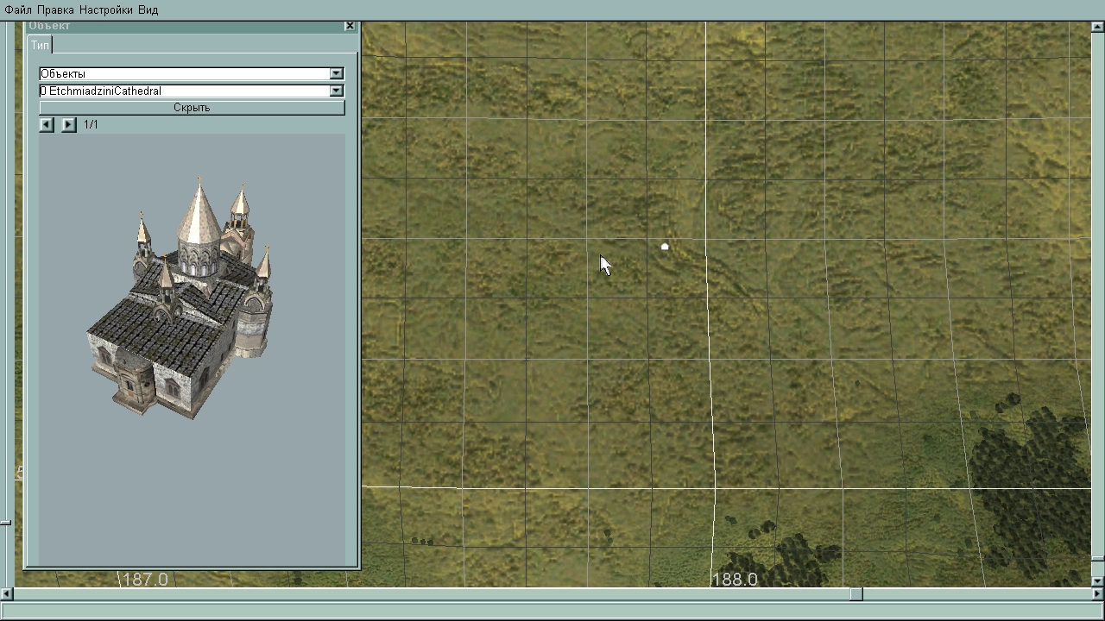Click the 187.0 grid coordinate label
1105x621 pixels.
tap(144, 580)
